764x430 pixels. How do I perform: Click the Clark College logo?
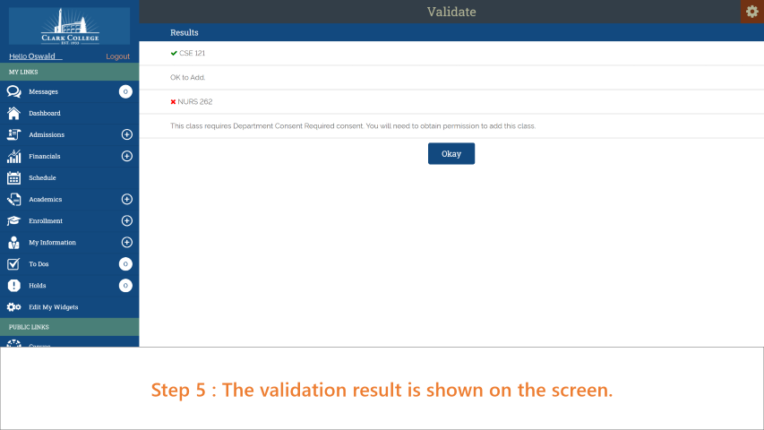[69, 26]
